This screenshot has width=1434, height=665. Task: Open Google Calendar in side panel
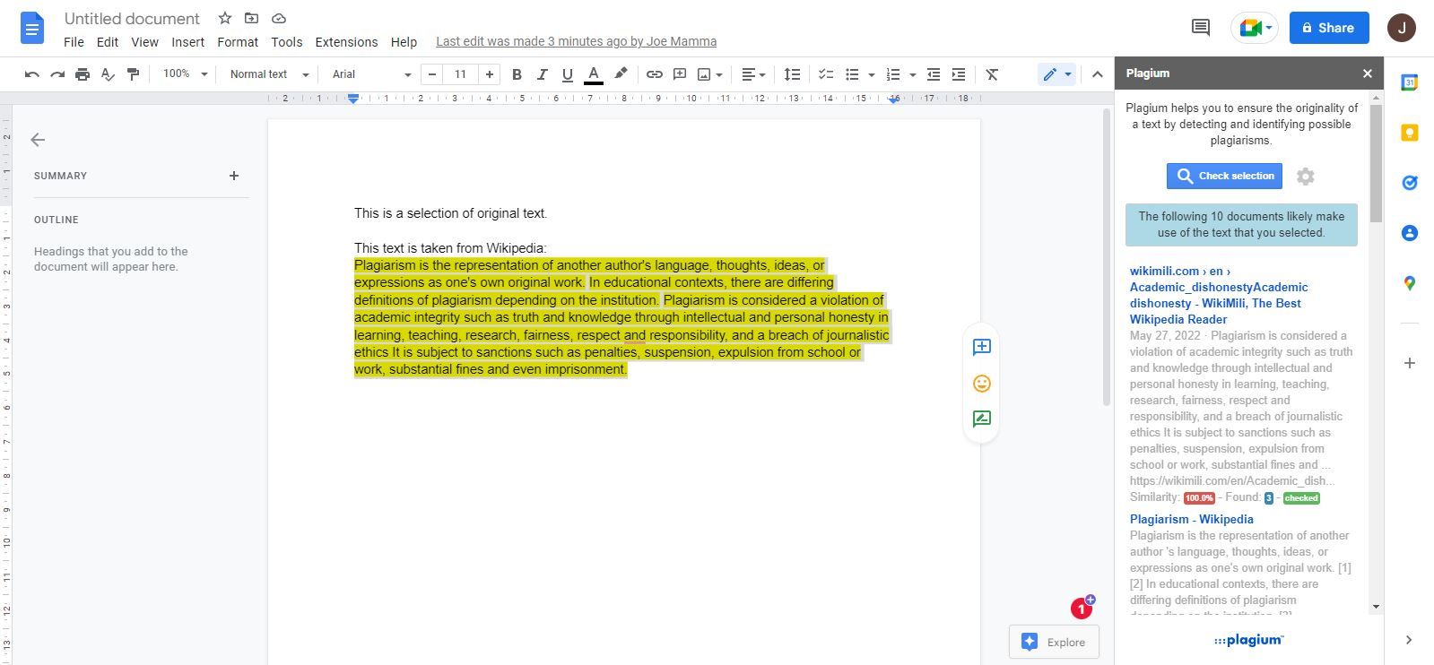[x=1410, y=82]
